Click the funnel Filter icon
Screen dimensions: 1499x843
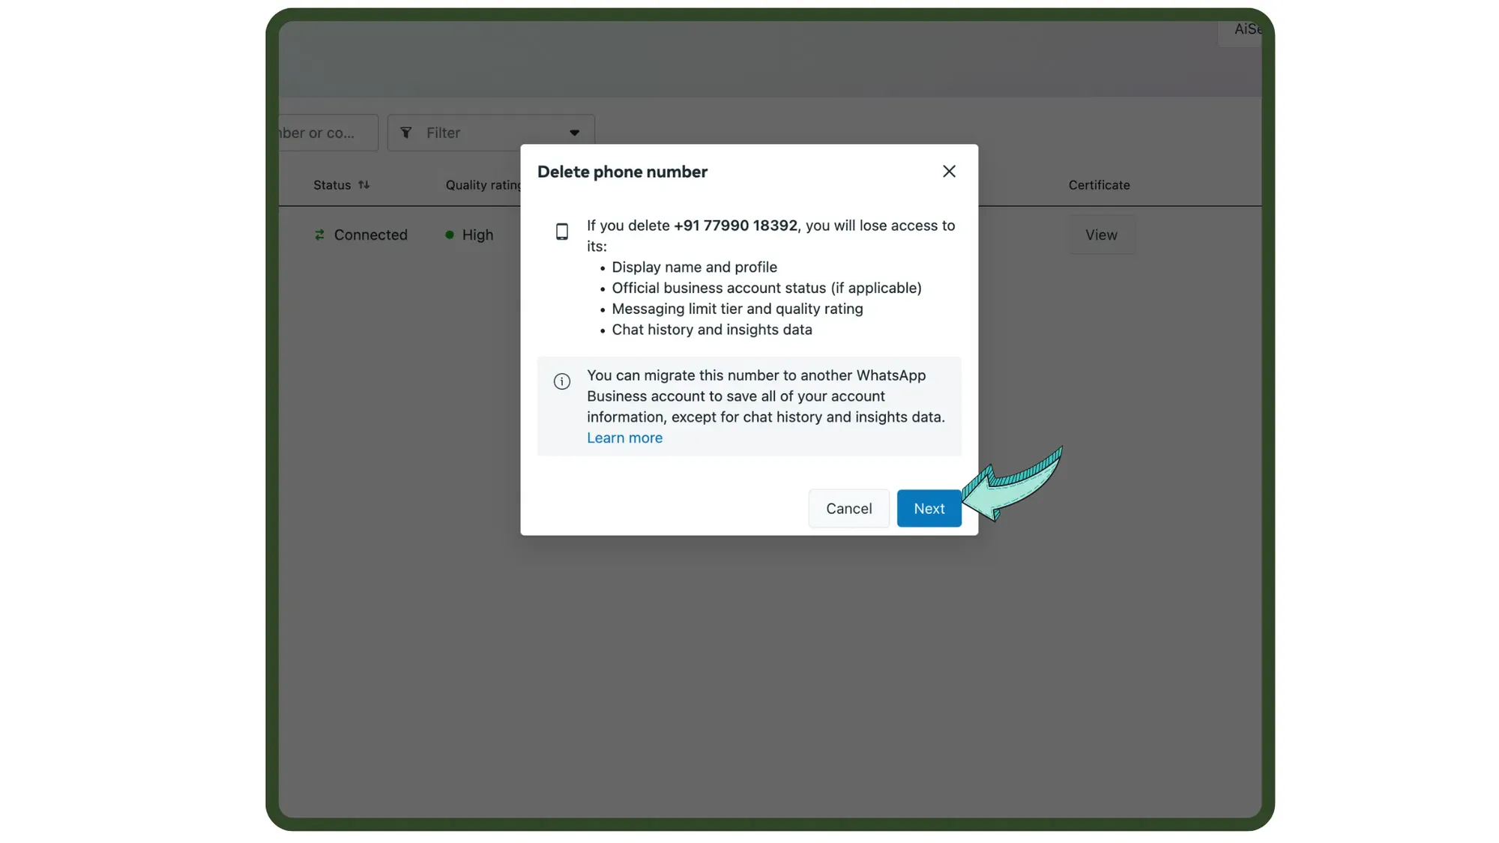tap(406, 133)
